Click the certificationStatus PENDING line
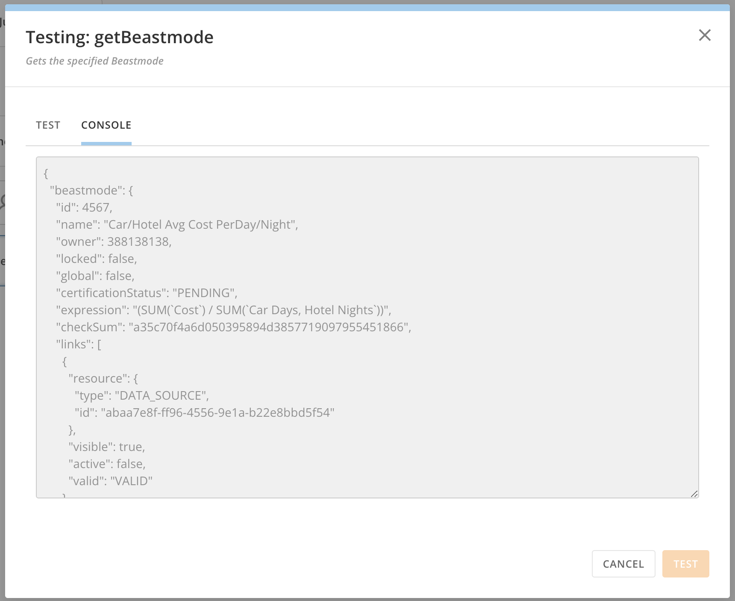 145,293
